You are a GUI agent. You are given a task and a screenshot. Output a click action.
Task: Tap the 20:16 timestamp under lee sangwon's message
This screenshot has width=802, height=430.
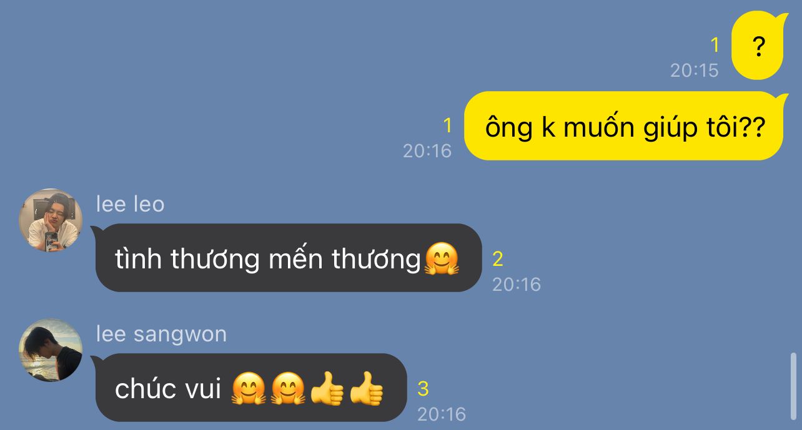tap(442, 414)
